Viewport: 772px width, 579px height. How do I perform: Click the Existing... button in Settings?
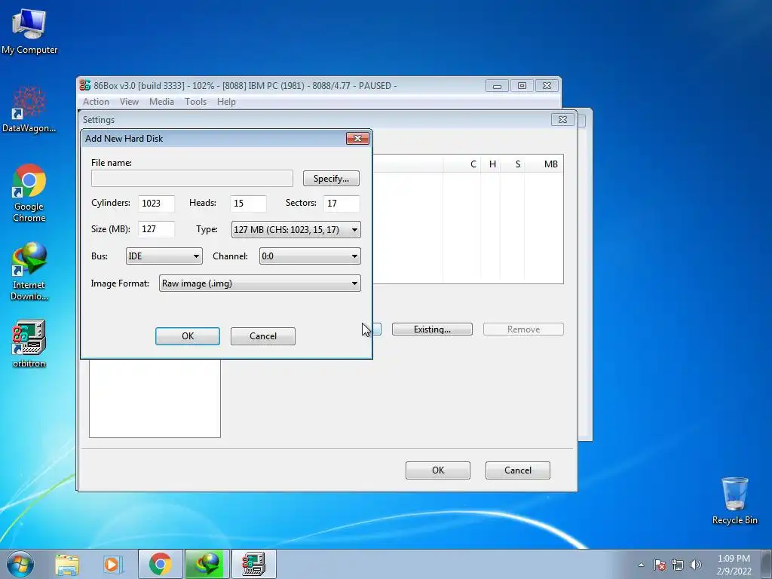(x=432, y=329)
